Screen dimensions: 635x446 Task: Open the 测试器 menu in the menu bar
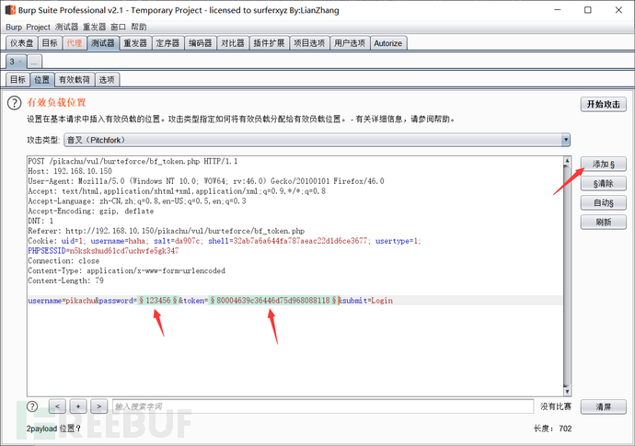click(67, 27)
